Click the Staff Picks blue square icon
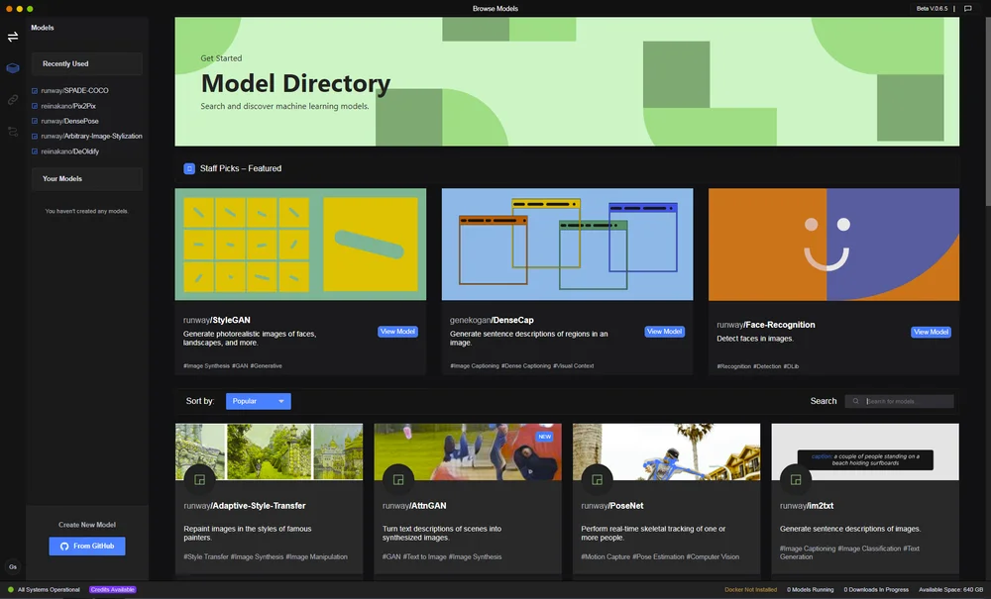This screenshot has height=599, width=991. tap(189, 168)
